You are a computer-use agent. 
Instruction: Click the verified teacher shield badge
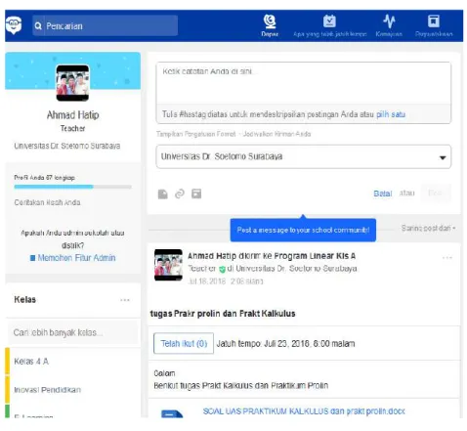[x=222, y=269]
